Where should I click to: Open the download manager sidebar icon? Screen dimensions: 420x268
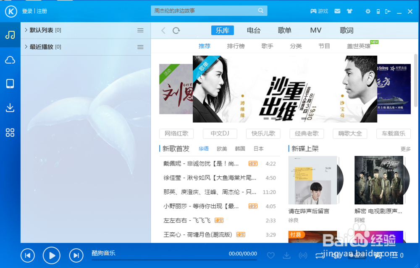(10, 108)
